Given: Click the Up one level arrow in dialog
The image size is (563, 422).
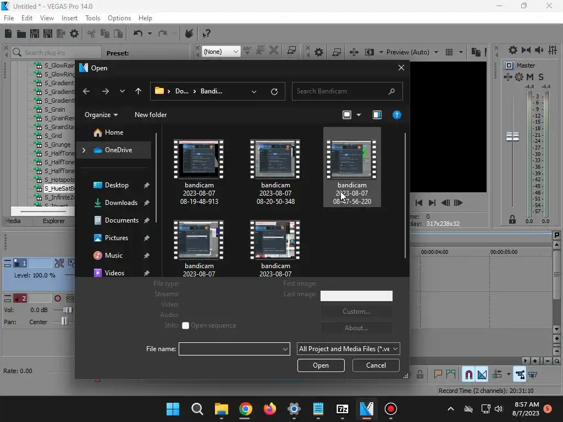Looking at the screenshot, I should (x=138, y=91).
